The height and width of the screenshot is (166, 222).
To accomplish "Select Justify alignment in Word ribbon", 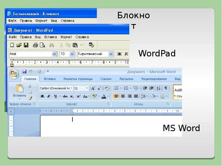I will pos(136,96).
